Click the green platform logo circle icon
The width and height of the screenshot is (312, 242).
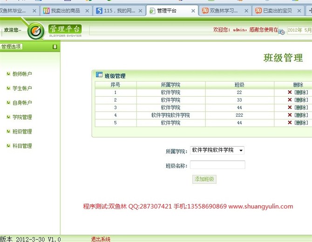[x=36, y=31]
